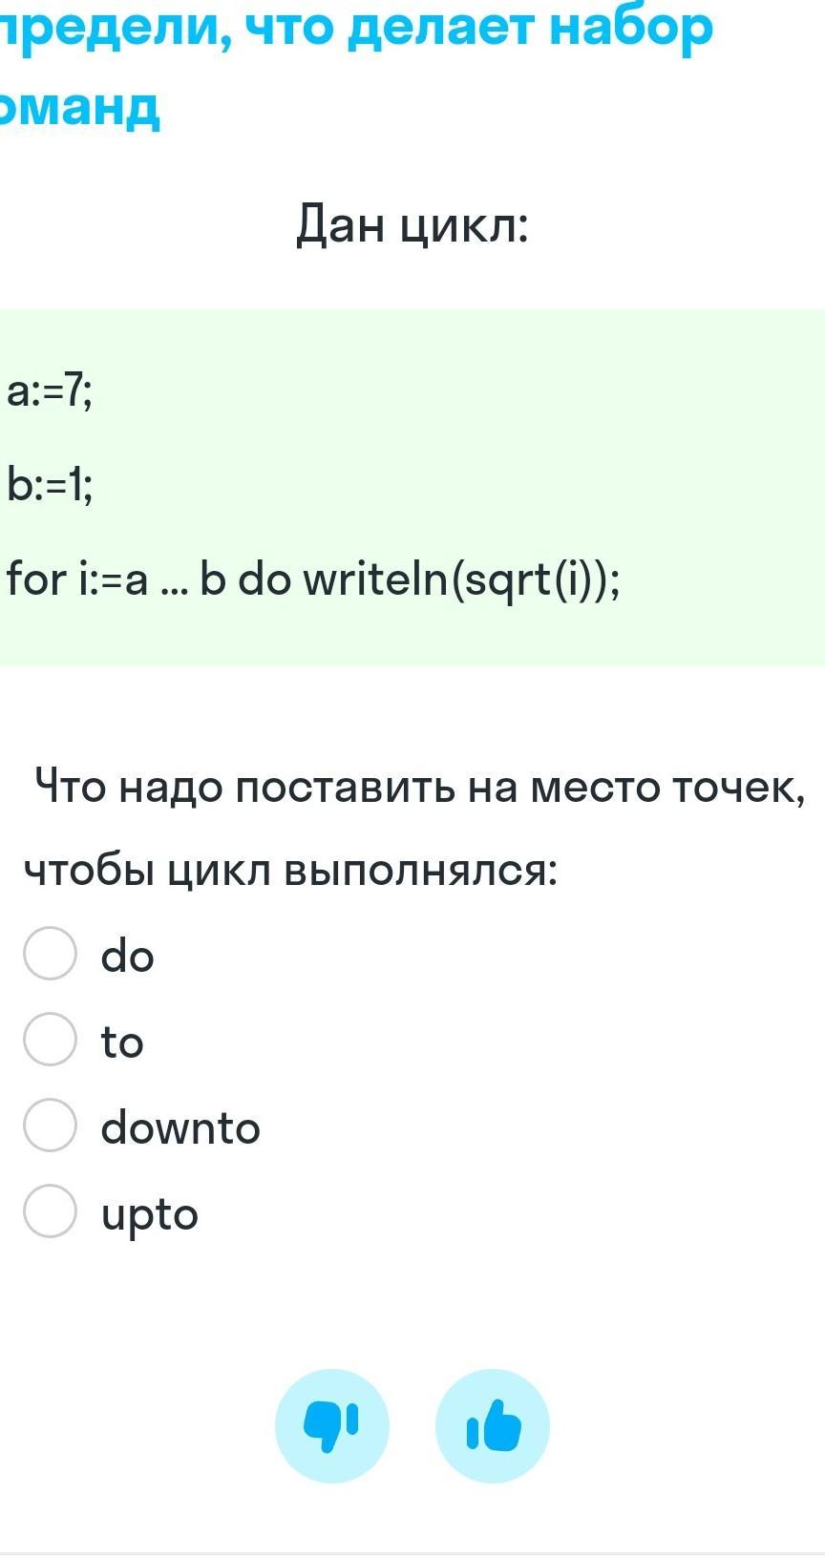Image resolution: width=825 pixels, height=1558 pixels.
Task: Select the 'do' radio button
Action: click(x=50, y=953)
